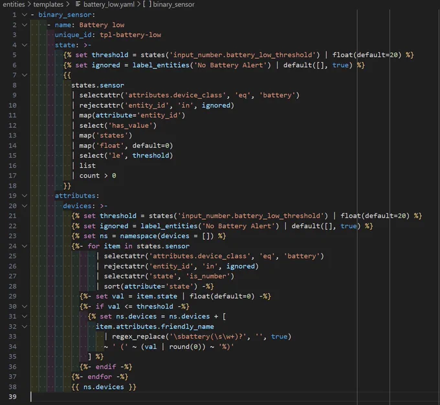
Task: Click 'rejectattr' on line 10
Action: (100, 105)
